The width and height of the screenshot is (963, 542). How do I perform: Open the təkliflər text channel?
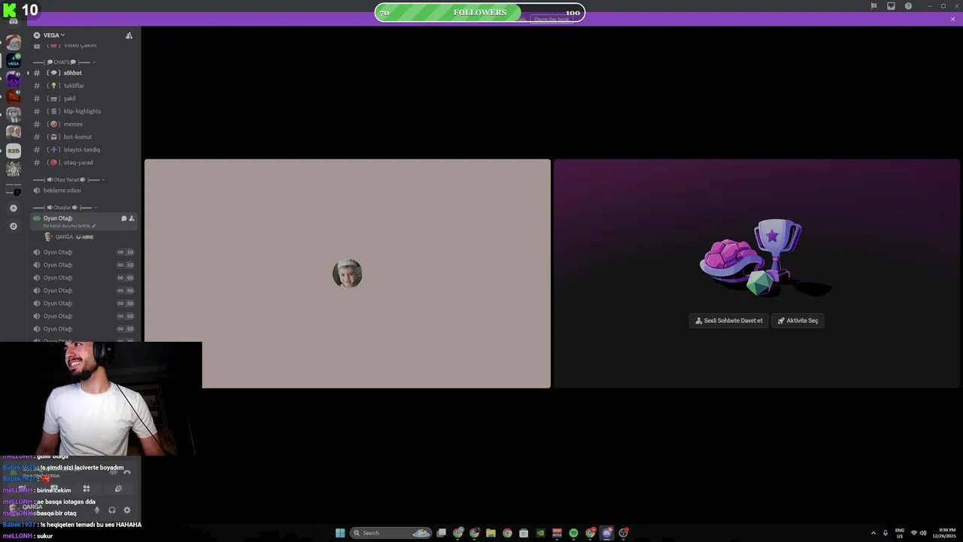pyautogui.click(x=84, y=86)
